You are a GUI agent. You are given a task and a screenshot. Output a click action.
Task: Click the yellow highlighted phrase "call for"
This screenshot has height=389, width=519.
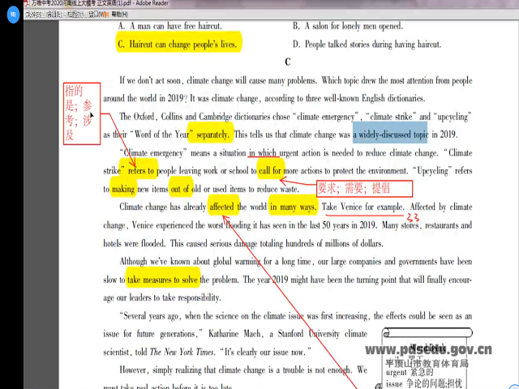[270, 170]
